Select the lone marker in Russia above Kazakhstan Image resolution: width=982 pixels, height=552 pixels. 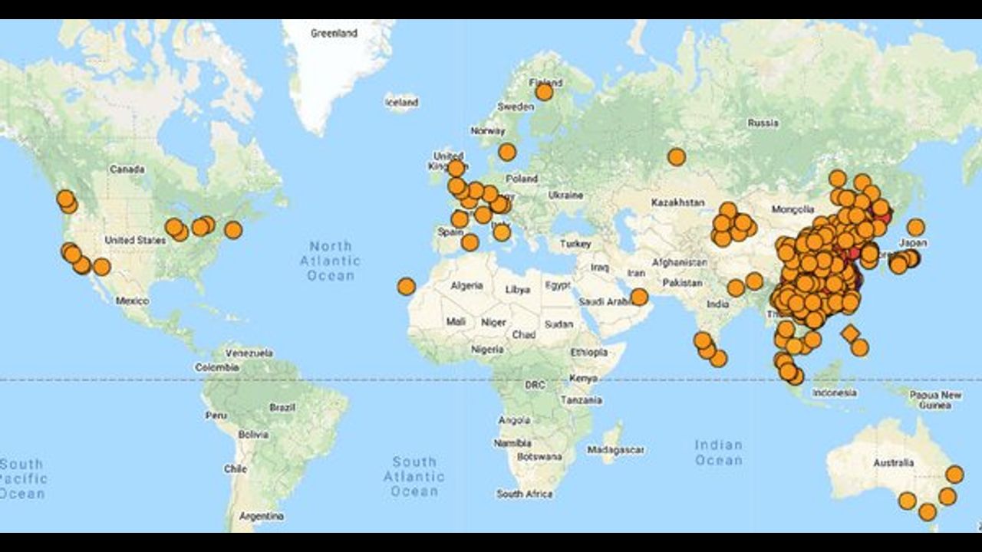click(x=676, y=157)
